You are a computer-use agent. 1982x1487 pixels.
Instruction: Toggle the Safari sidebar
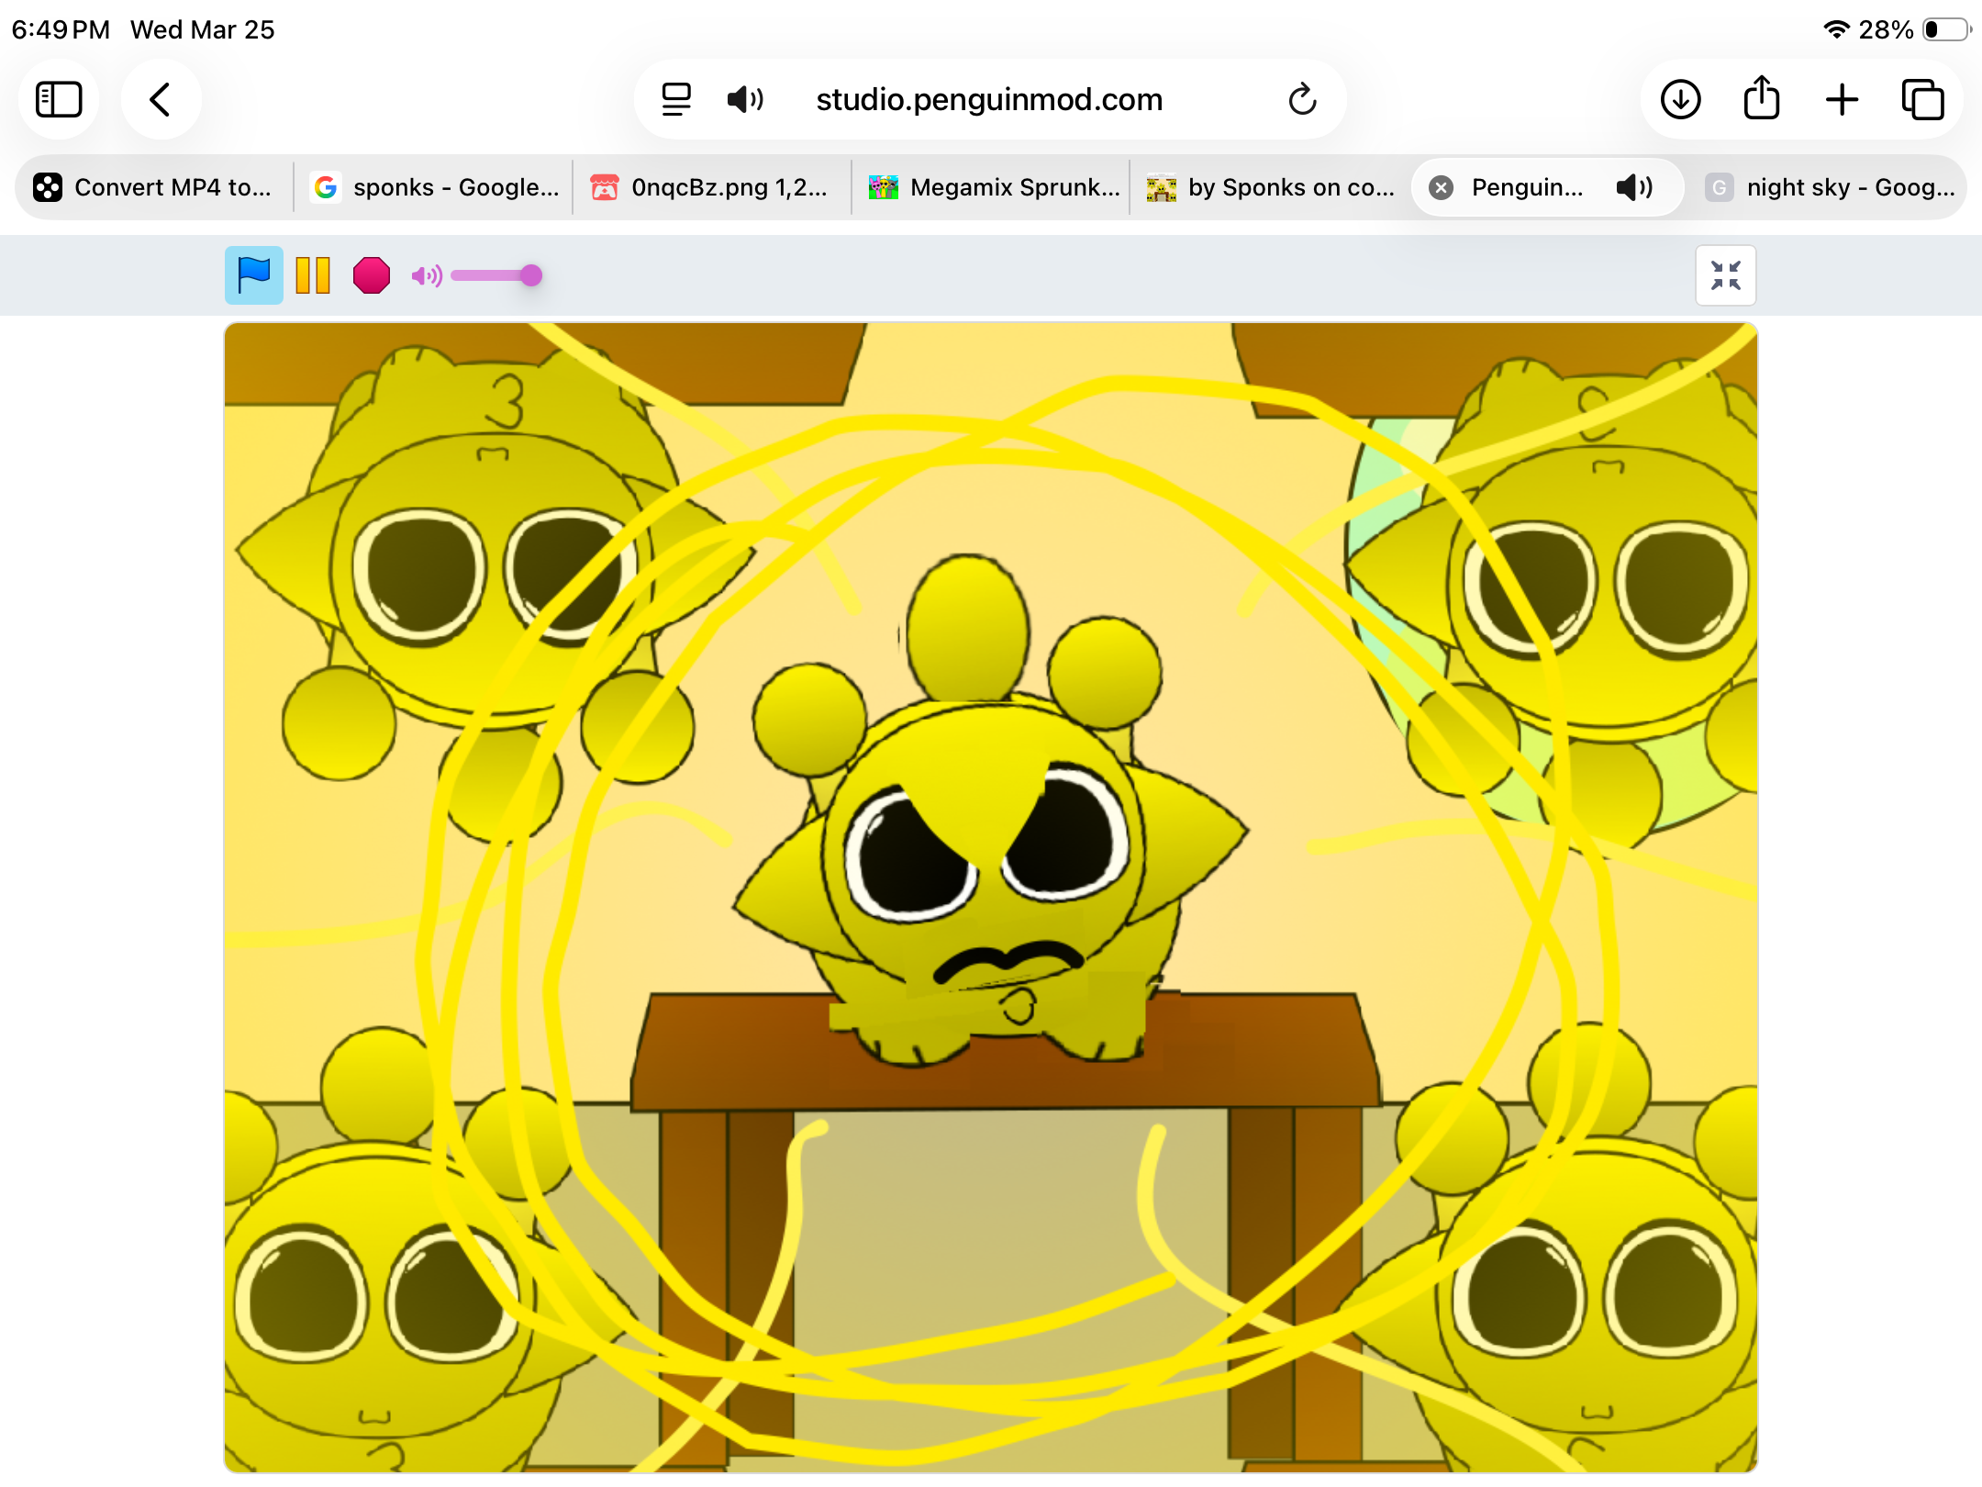pyautogui.click(x=59, y=99)
